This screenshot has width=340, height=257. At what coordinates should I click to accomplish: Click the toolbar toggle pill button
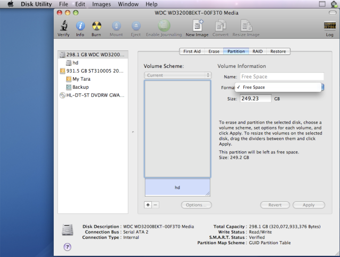tap(333, 13)
